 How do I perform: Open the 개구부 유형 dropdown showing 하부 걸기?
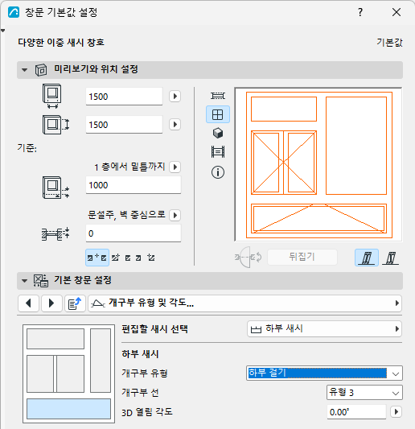point(324,373)
